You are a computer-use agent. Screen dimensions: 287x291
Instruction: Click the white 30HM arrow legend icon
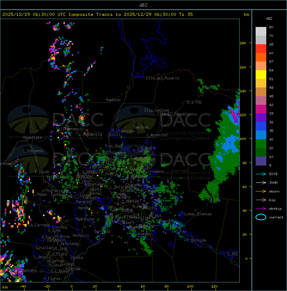[261, 182]
